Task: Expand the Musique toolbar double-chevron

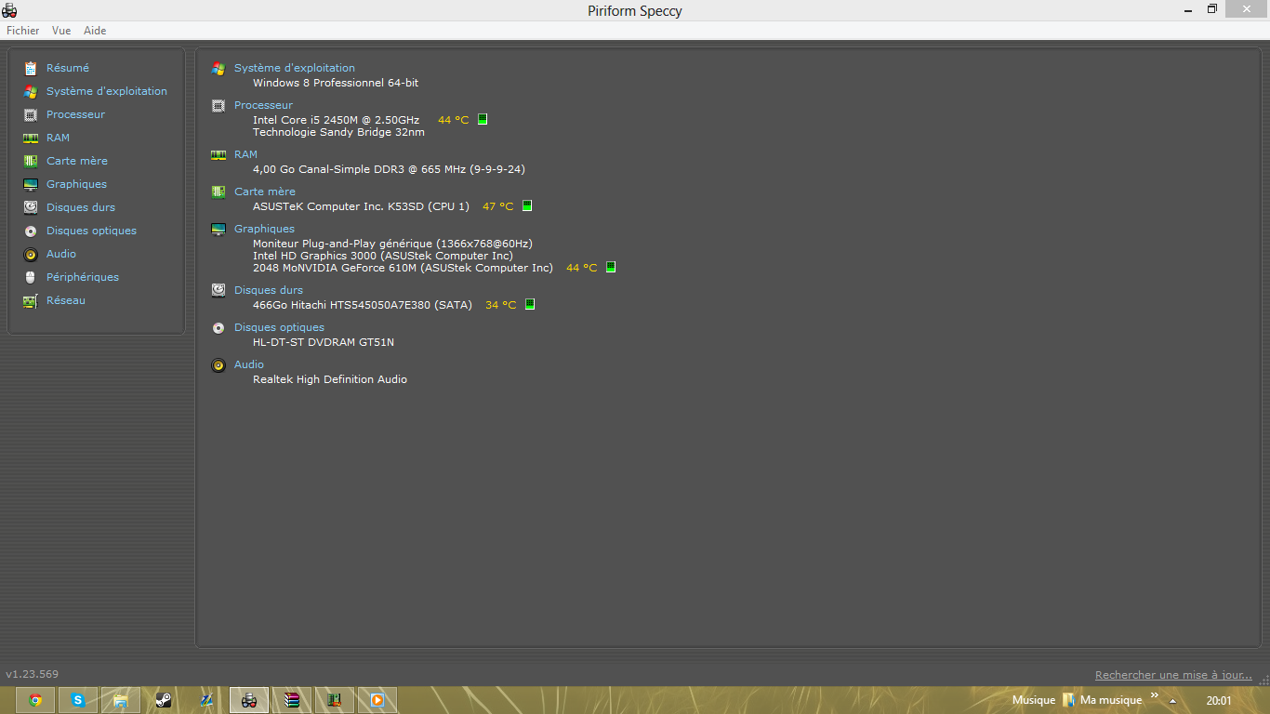Action: click(x=1155, y=695)
